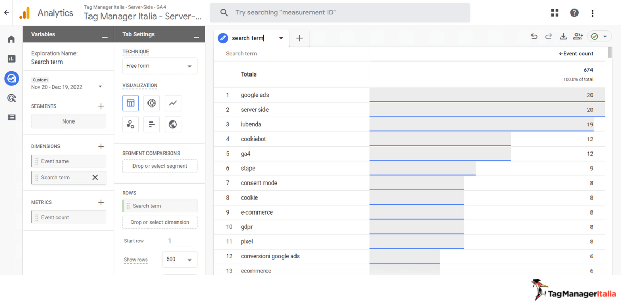621x305 pixels.
Task: Click the pencil edit icon on tab
Action: point(223,38)
